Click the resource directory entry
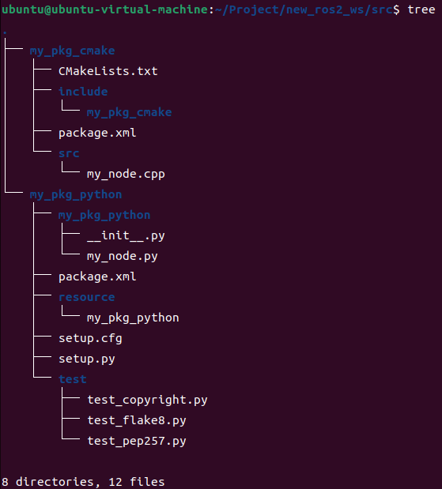This screenshot has height=489, width=442. pos(87,297)
